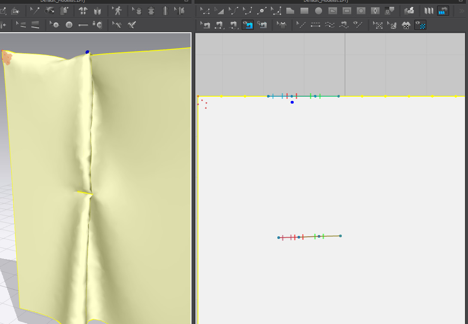Click the walking avatar simulate icon

(x=117, y=10)
